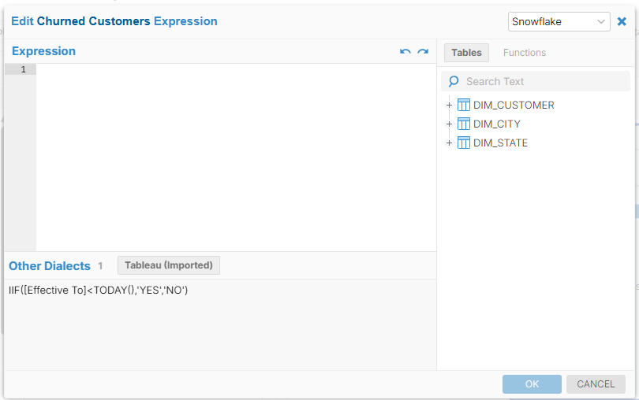Expand the DIM_CITY table node

(x=449, y=124)
